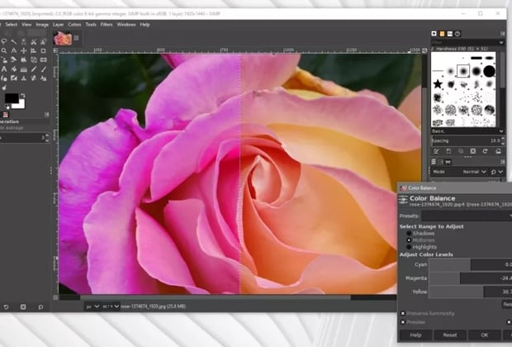
Task: Create a new brush in brushes panel
Action: click(x=448, y=151)
